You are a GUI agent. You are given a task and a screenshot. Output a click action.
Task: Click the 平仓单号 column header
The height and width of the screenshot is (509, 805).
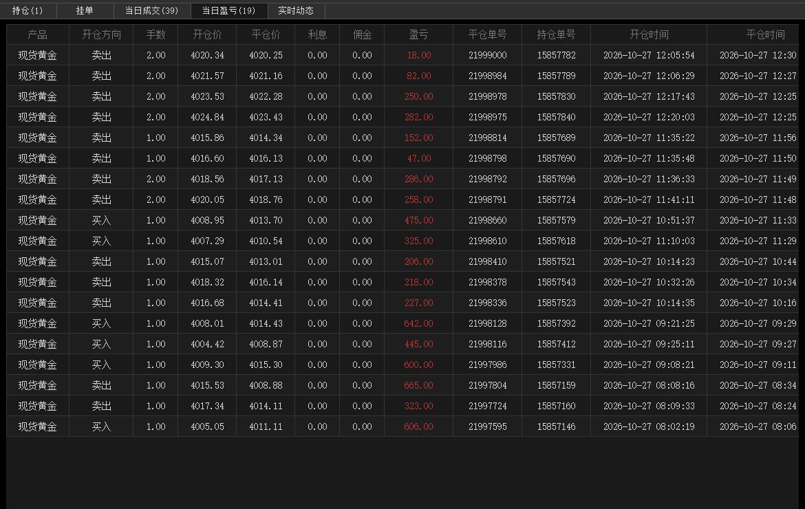coord(487,34)
